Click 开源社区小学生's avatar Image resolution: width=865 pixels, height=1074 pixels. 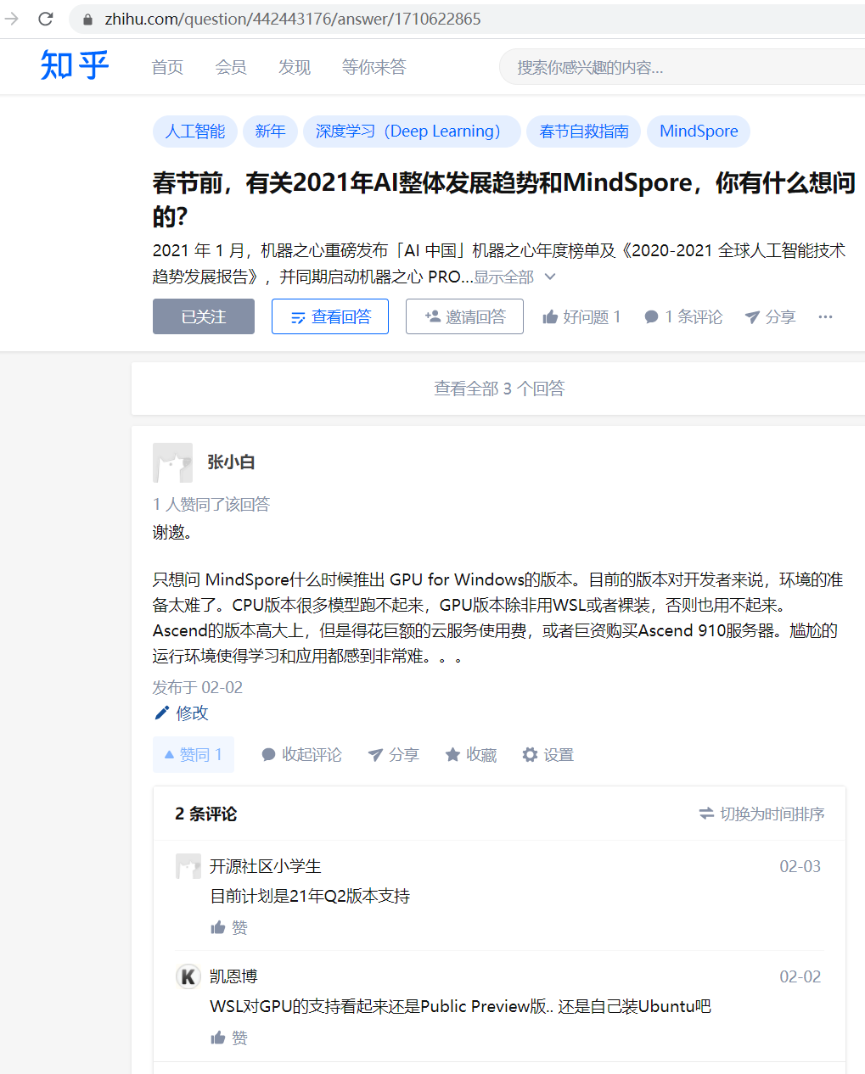tap(188, 866)
